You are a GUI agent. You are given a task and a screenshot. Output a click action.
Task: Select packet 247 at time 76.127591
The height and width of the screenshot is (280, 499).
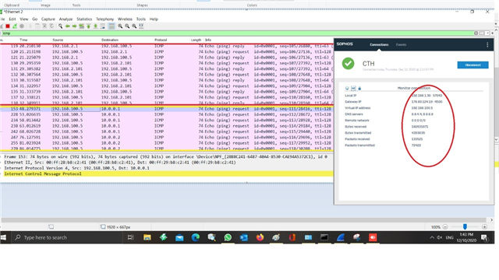coord(167,138)
